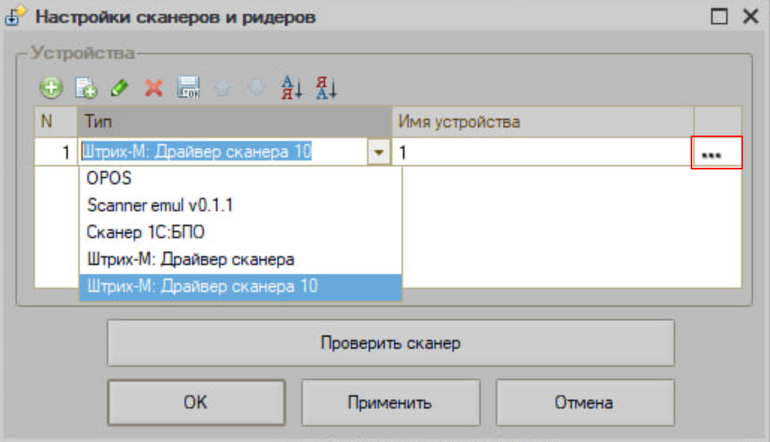Click the green Add device icon
Viewport: 770px width, 442px height.
tap(52, 88)
